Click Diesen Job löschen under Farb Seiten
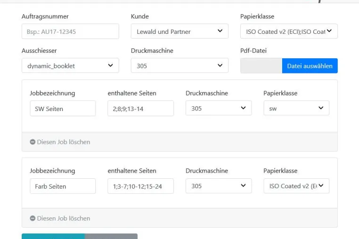Screen dimensions: 359x239 coord(64,218)
